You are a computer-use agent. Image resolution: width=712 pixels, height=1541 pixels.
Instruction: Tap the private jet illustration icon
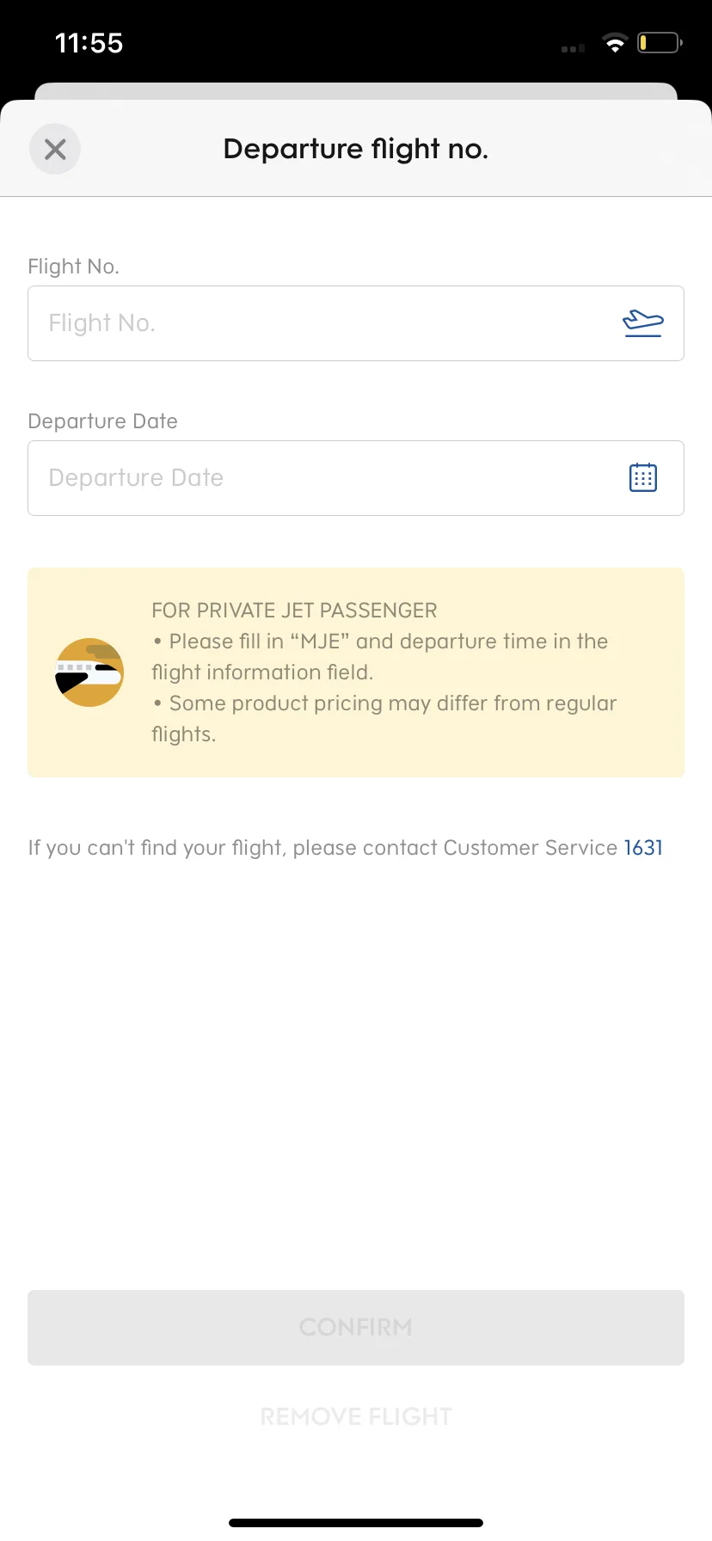point(89,672)
